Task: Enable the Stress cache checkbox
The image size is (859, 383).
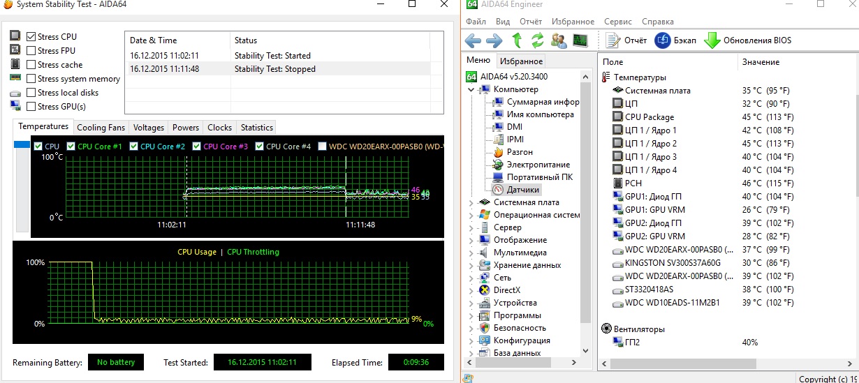Action: tap(31, 64)
